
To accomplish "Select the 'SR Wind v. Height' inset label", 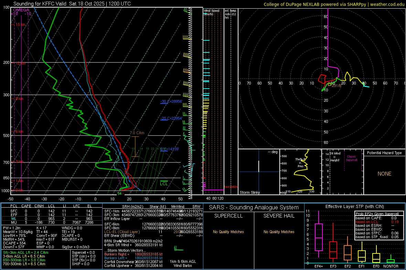I will pos(335,157).
